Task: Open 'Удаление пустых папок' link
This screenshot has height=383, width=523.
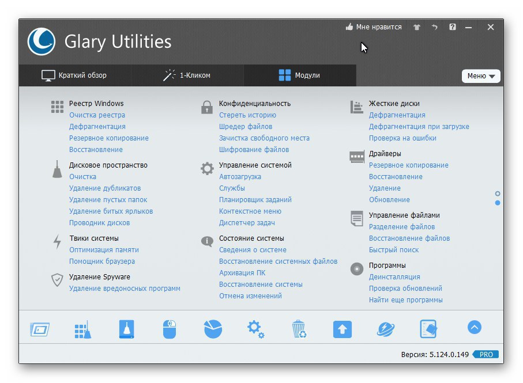Action: [x=108, y=199]
